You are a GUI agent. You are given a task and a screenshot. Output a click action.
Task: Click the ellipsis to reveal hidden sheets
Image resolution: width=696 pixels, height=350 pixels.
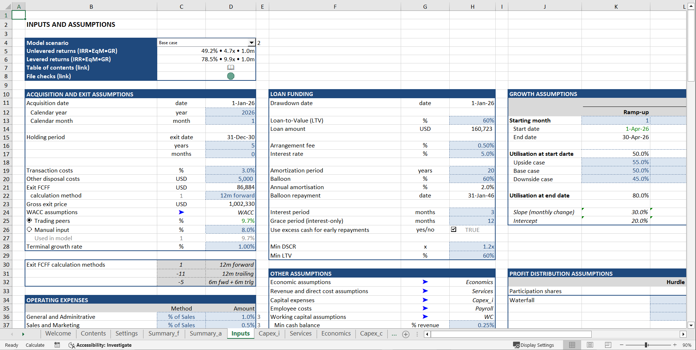click(394, 334)
